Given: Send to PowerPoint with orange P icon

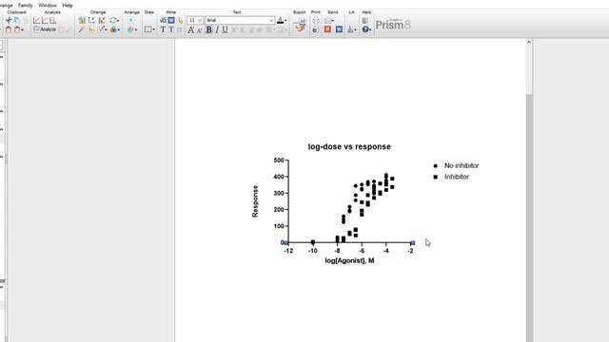Looking at the screenshot, I should (327, 29).
